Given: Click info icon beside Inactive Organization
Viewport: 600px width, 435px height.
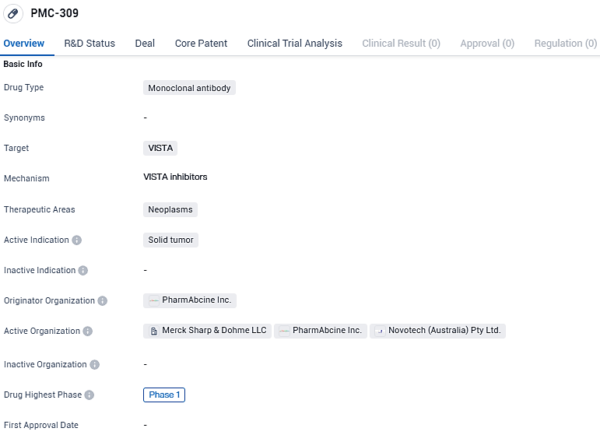Looking at the screenshot, I should click(95, 365).
